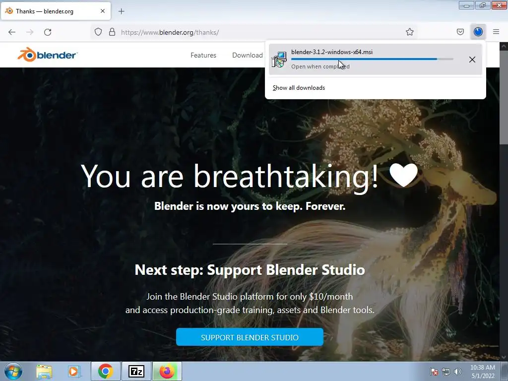Click the SUPPORT BLENDER STUDIO button
Screen dimensions: 508x381
[x=250, y=337]
